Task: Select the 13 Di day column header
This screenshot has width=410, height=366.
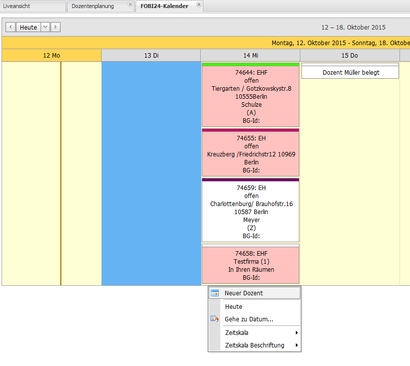Action: (151, 56)
